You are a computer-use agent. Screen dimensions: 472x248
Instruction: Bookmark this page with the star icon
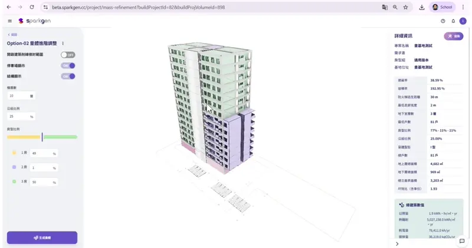tap(405, 7)
